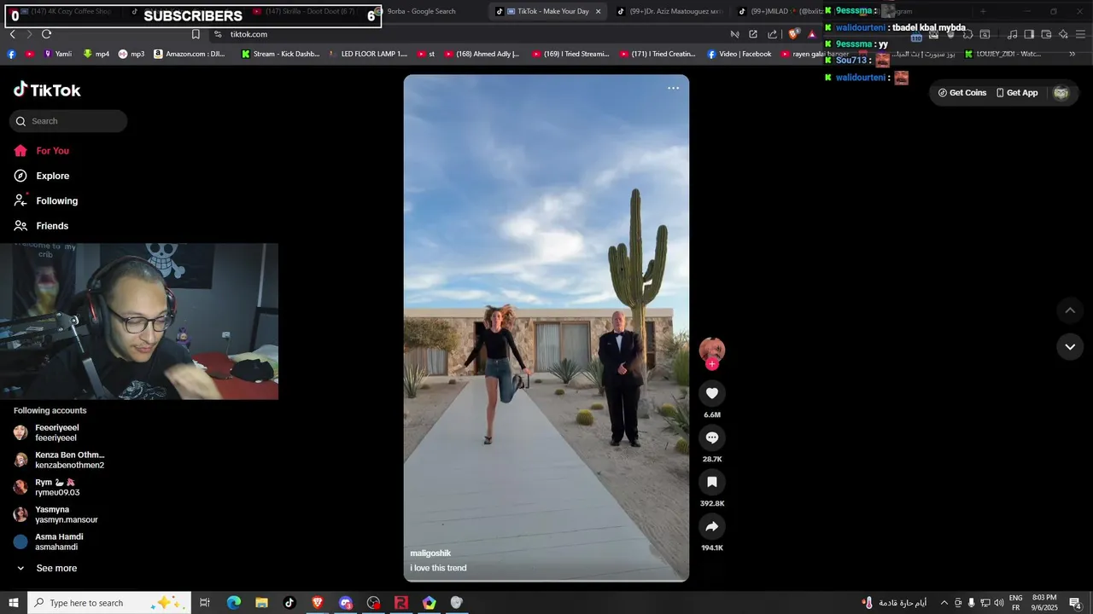1093x614 pixels.
Task: Open notification center in taskbar
Action: [x=1076, y=603]
